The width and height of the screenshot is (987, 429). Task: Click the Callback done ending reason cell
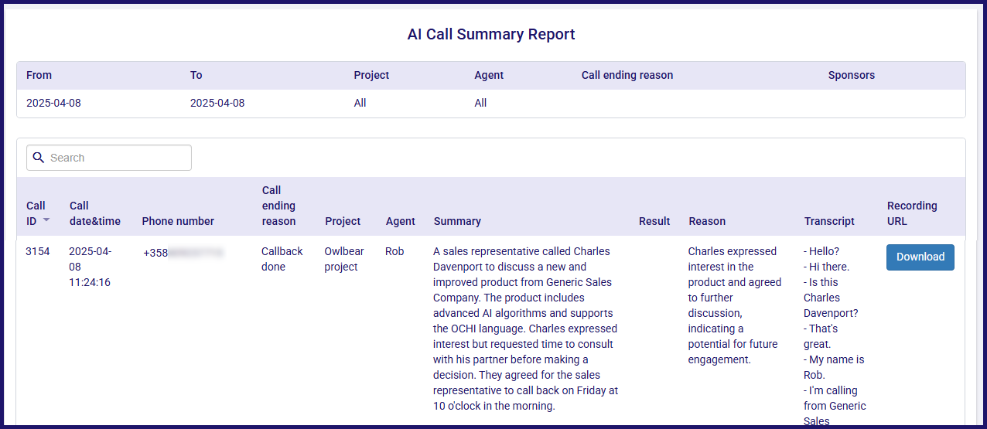[282, 259]
